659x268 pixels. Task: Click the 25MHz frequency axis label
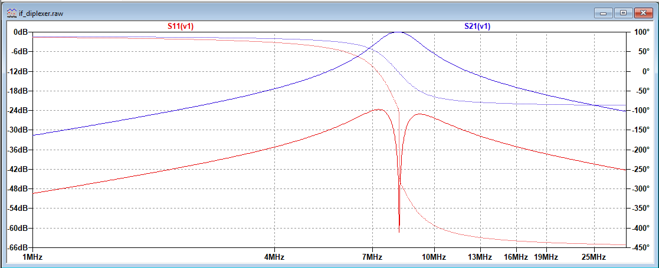[x=594, y=256]
